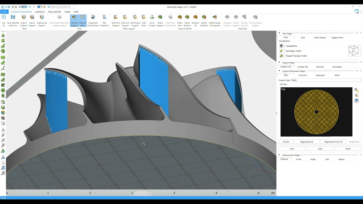Close the Support Pages panel
Viewport: 363px width, 204px height.
[x=361, y=62]
